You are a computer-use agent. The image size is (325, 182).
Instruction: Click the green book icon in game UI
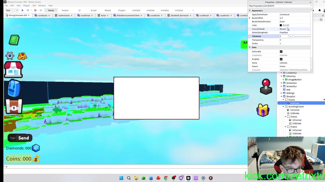point(14,40)
